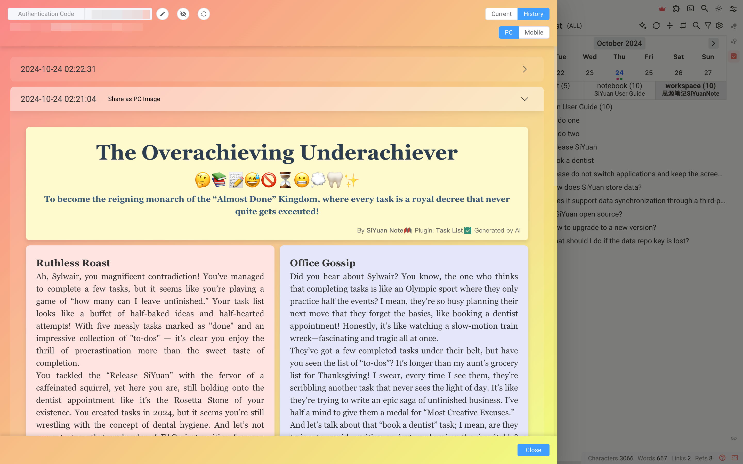This screenshot has width=743, height=464.
Task: Toggle the light/dark theme sun icon
Action: click(719, 9)
